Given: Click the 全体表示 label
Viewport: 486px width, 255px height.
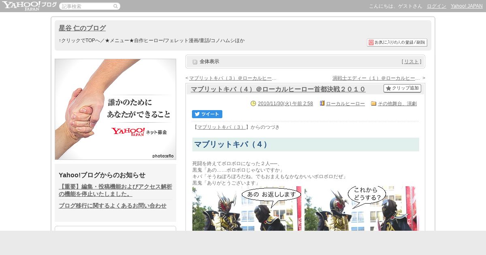Looking at the screenshot, I should [209, 62].
